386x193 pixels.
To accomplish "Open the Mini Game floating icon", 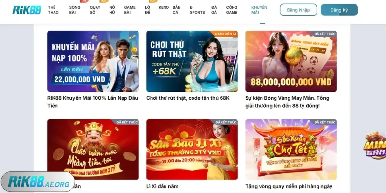I will 376,146.
